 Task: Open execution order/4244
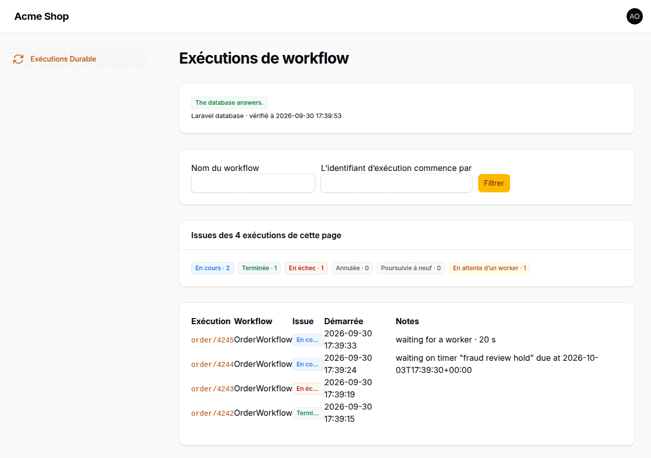pyautogui.click(x=213, y=364)
